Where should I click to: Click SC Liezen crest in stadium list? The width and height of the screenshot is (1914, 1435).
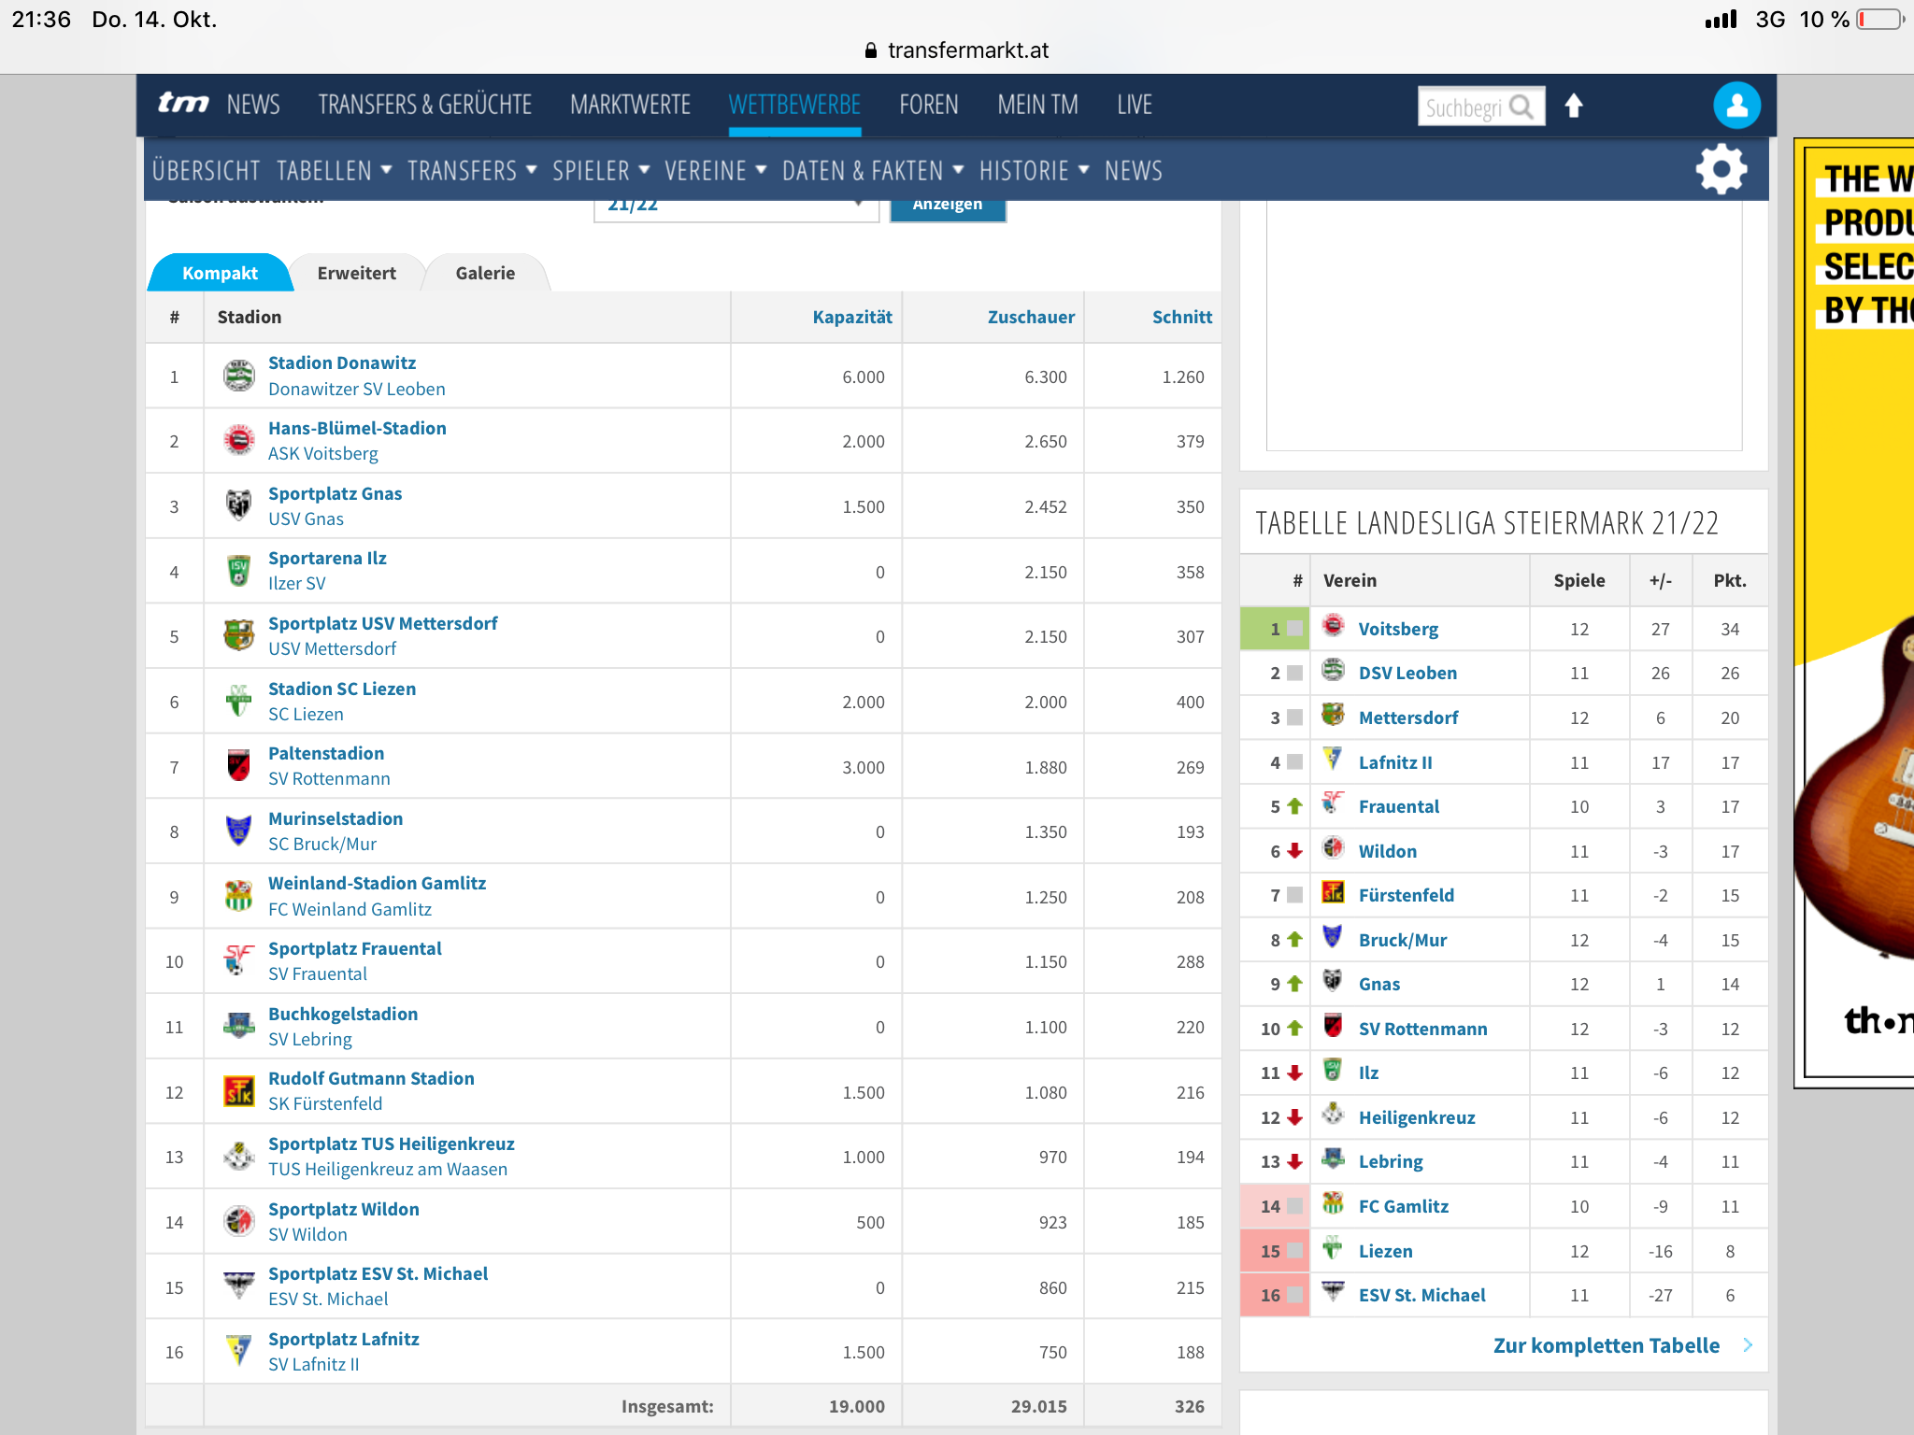[239, 701]
